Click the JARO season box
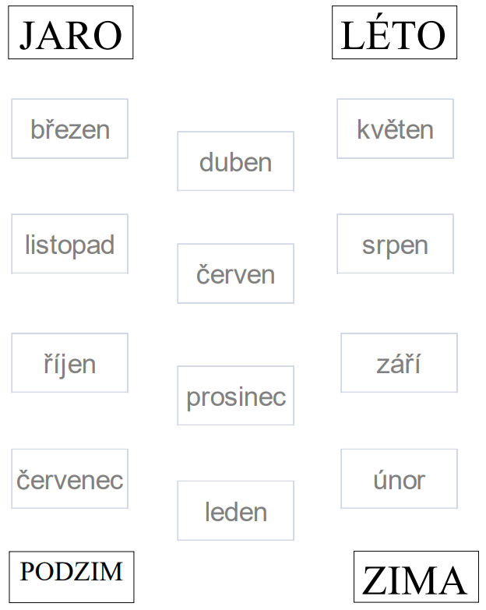Viewport: 486px width, 610px height. 71,32
